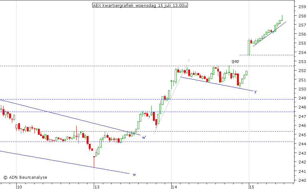Click the price label 257 on axis

(302, 25)
